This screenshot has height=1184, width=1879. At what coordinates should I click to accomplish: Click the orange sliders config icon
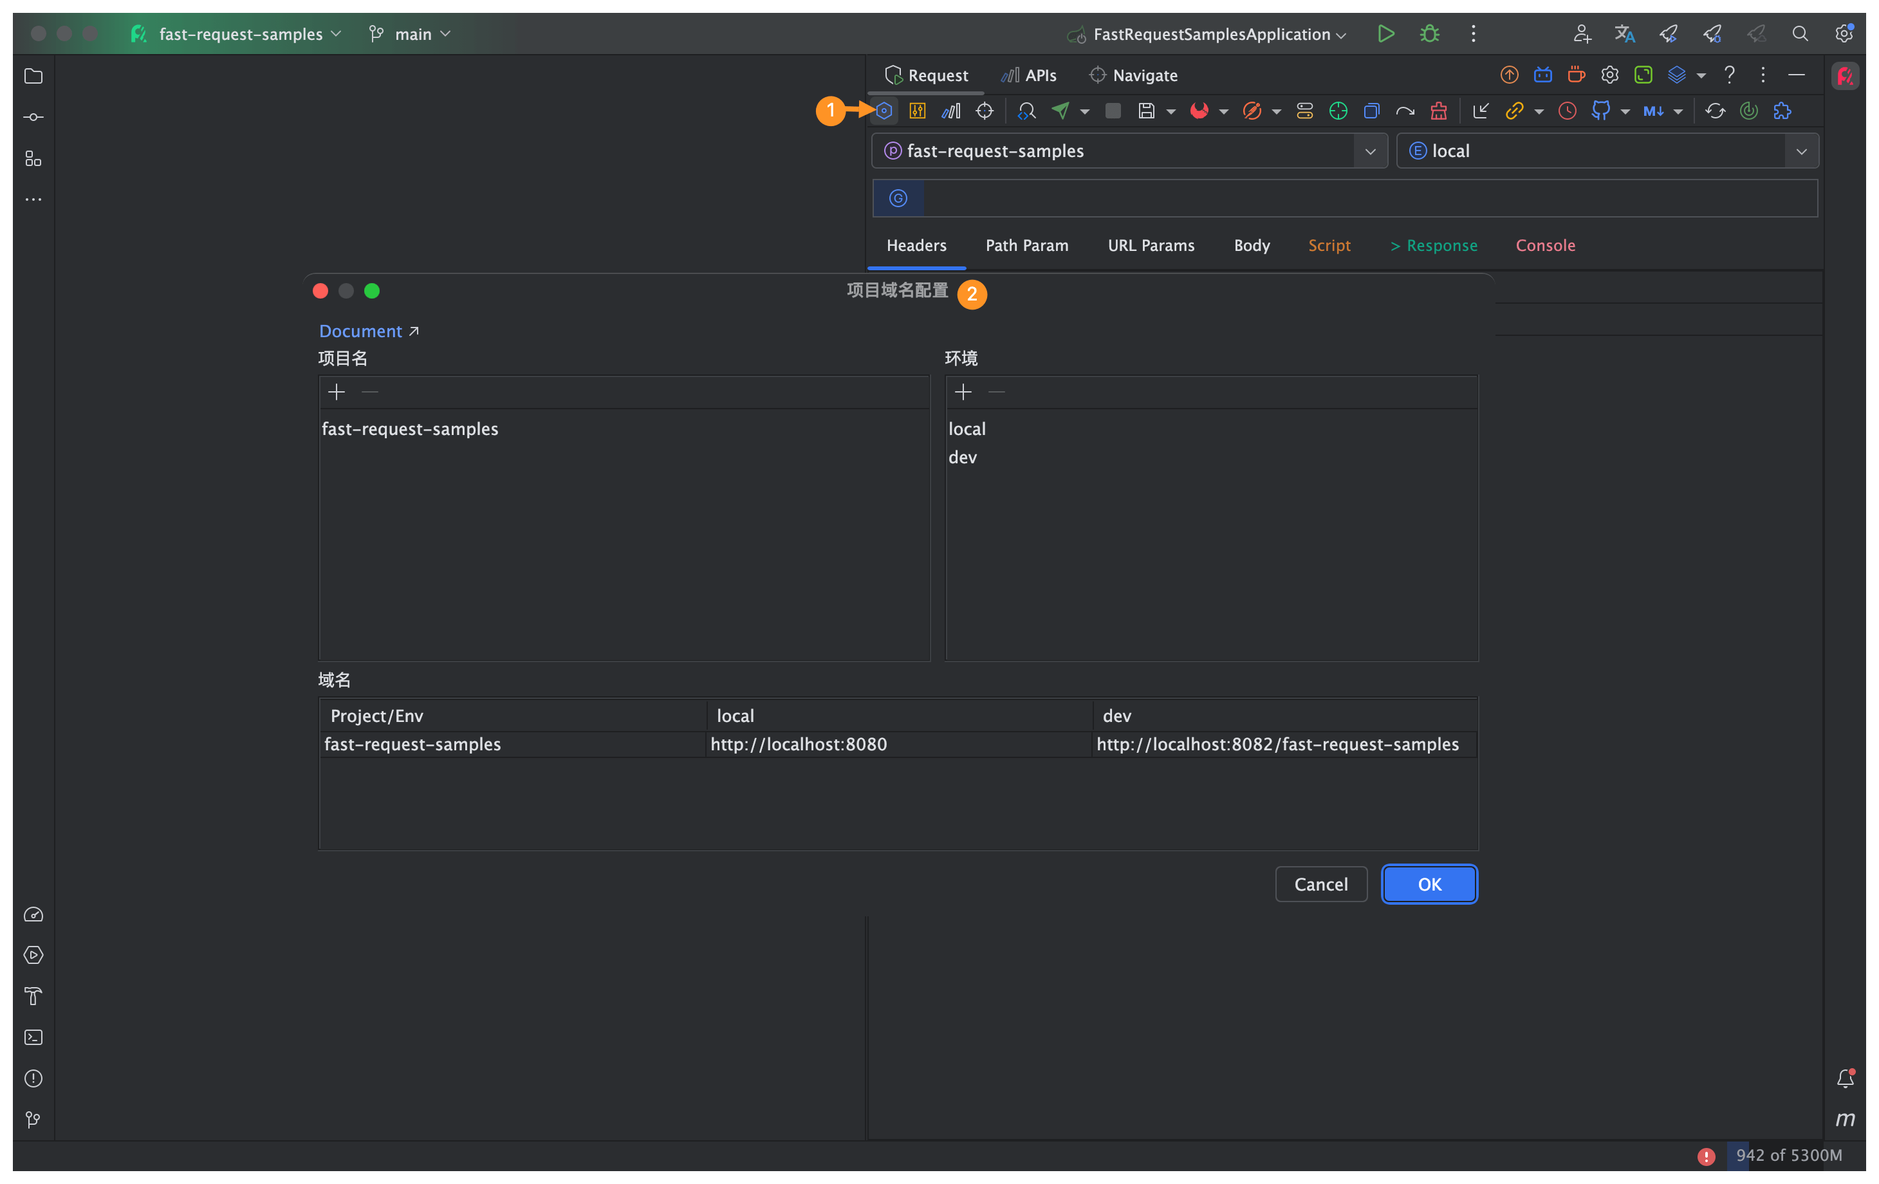click(918, 111)
